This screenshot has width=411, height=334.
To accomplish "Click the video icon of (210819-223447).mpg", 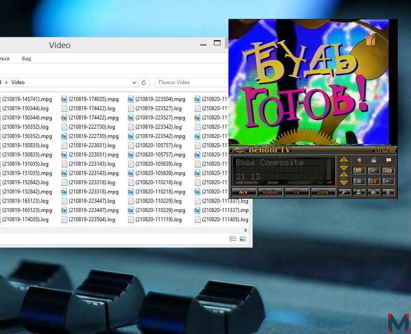I will 64,210.
